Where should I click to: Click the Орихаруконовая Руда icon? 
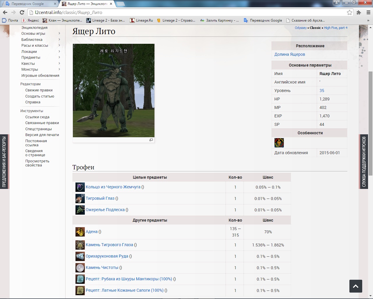tap(80, 256)
